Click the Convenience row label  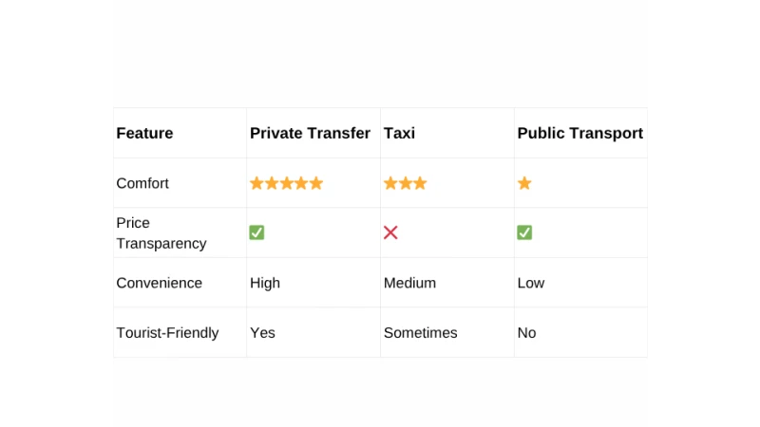click(159, 283)
